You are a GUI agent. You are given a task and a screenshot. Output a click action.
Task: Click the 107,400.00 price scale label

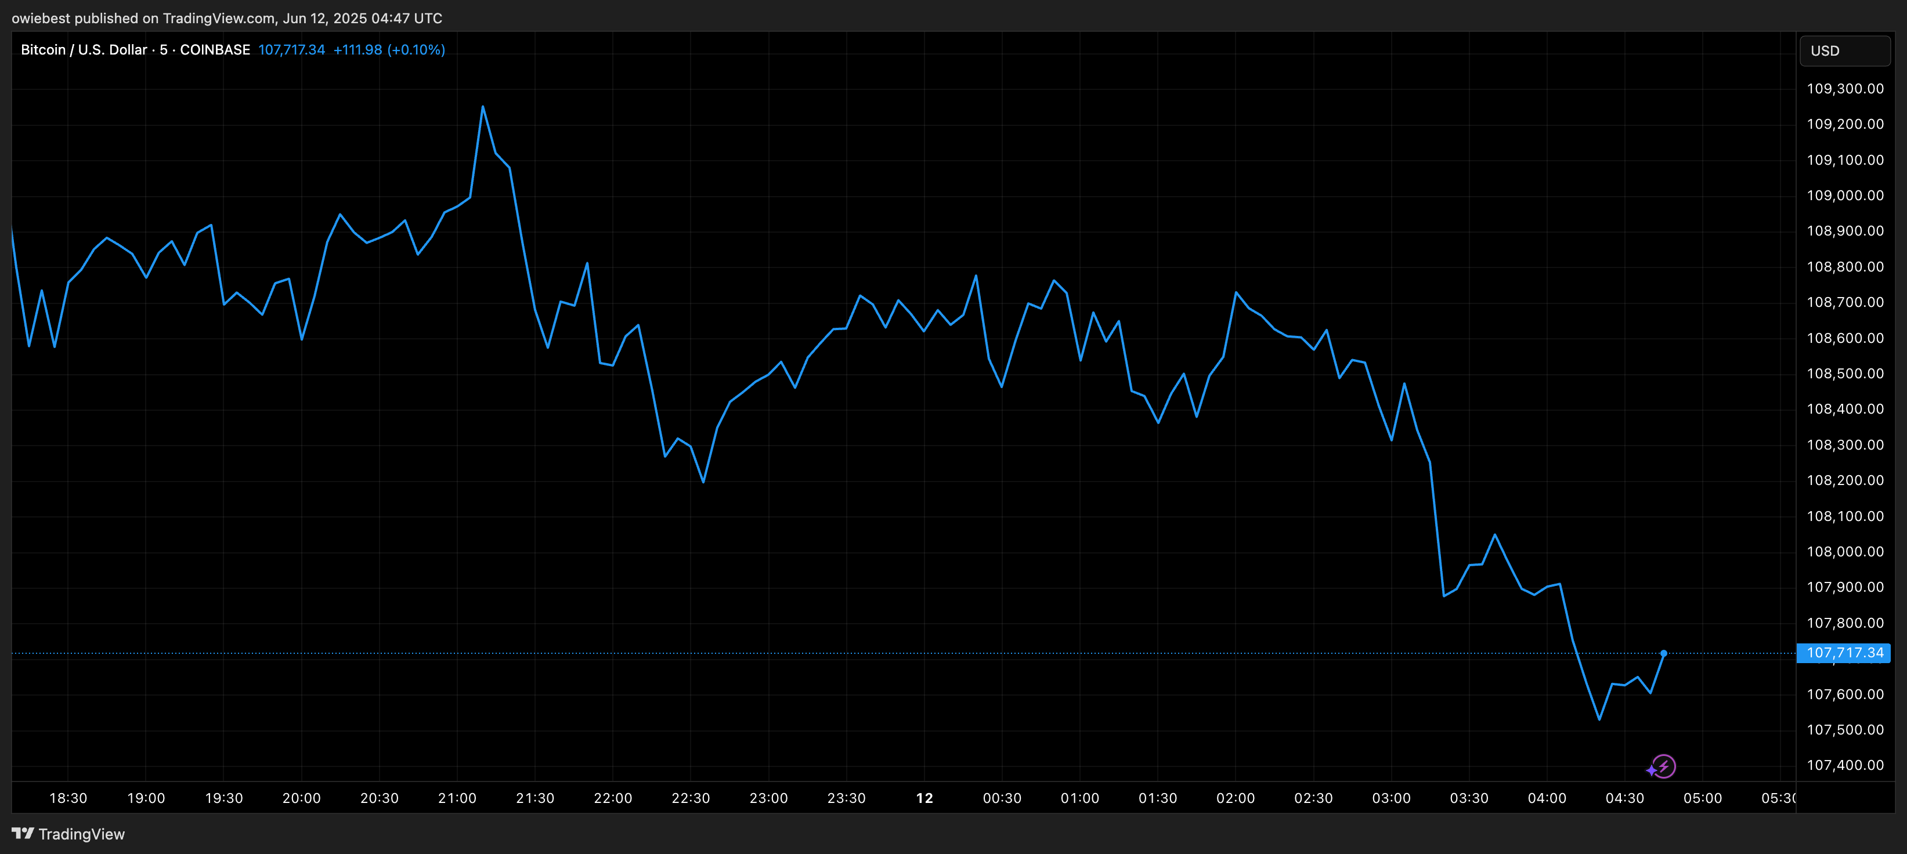point(1845,765)
